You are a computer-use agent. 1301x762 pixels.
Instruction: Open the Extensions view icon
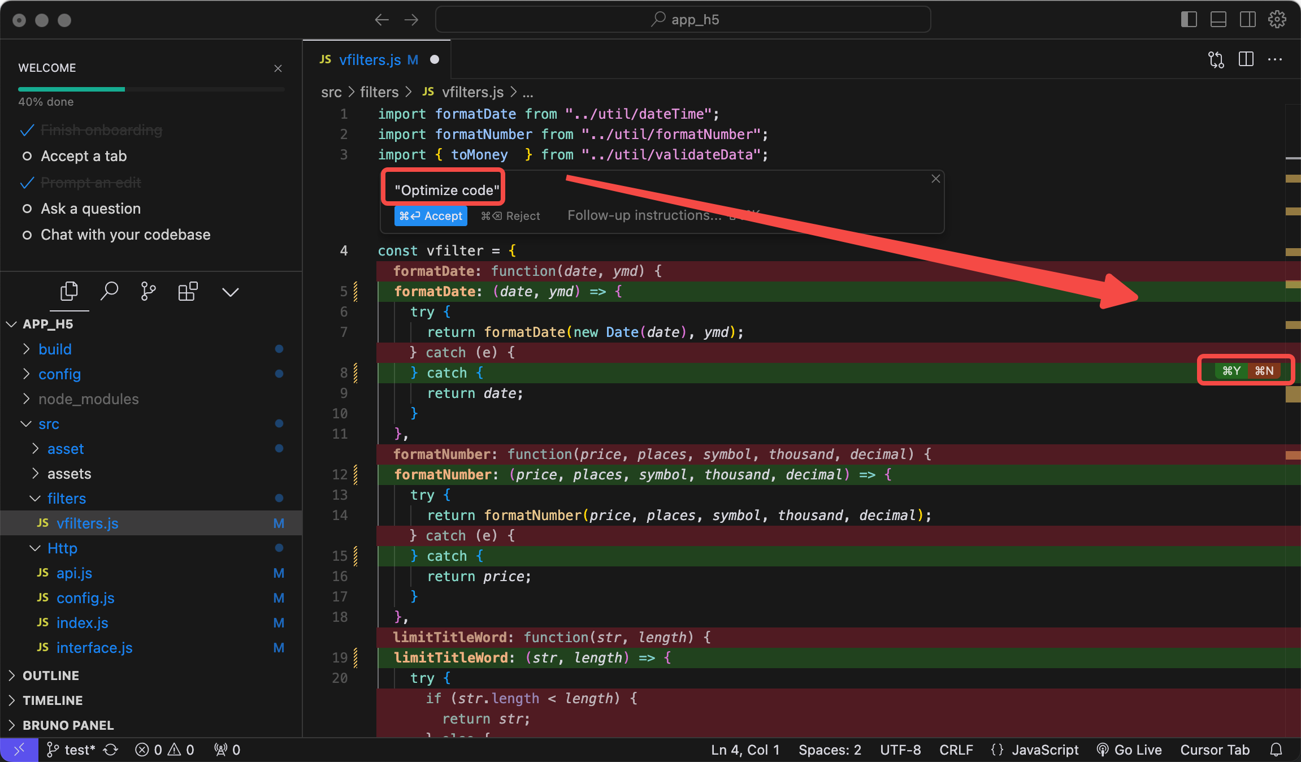tap(188, 292)
